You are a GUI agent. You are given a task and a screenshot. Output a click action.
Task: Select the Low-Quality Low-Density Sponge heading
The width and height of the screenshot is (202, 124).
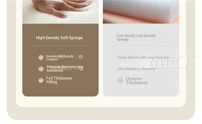(136, 38)
